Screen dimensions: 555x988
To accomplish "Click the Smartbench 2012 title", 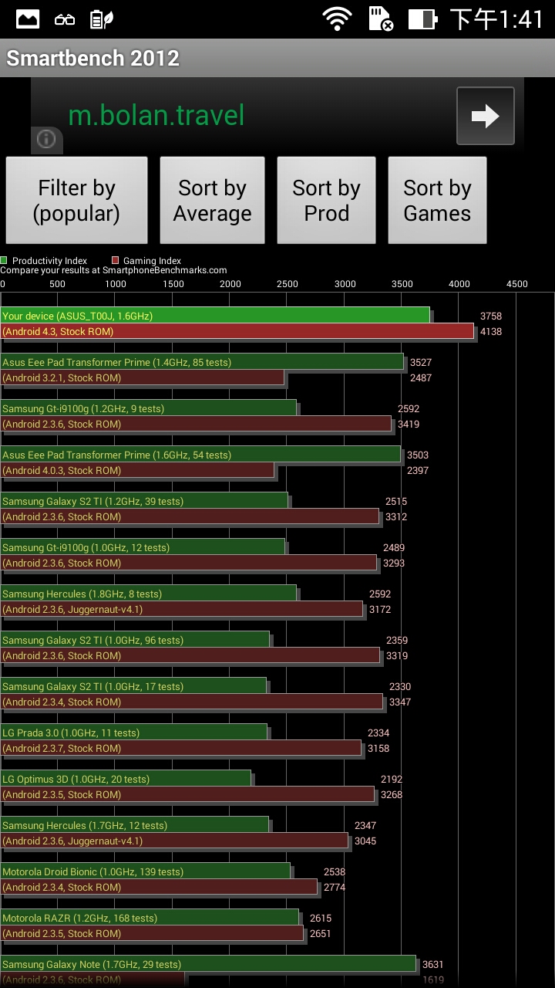I will point(92,58).
